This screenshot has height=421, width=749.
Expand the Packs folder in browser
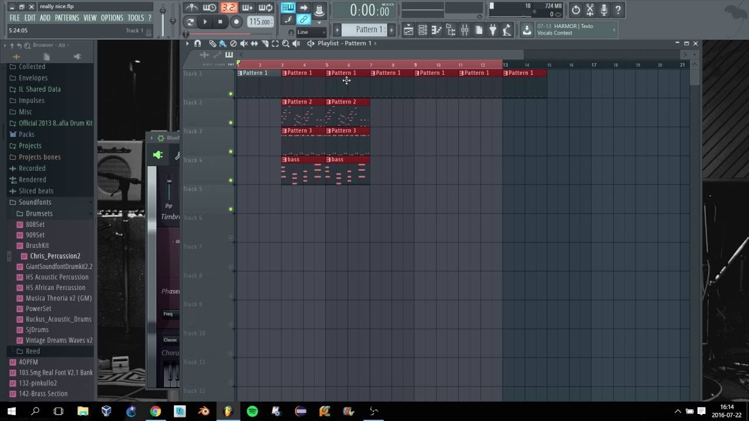(x=26, y=134)
